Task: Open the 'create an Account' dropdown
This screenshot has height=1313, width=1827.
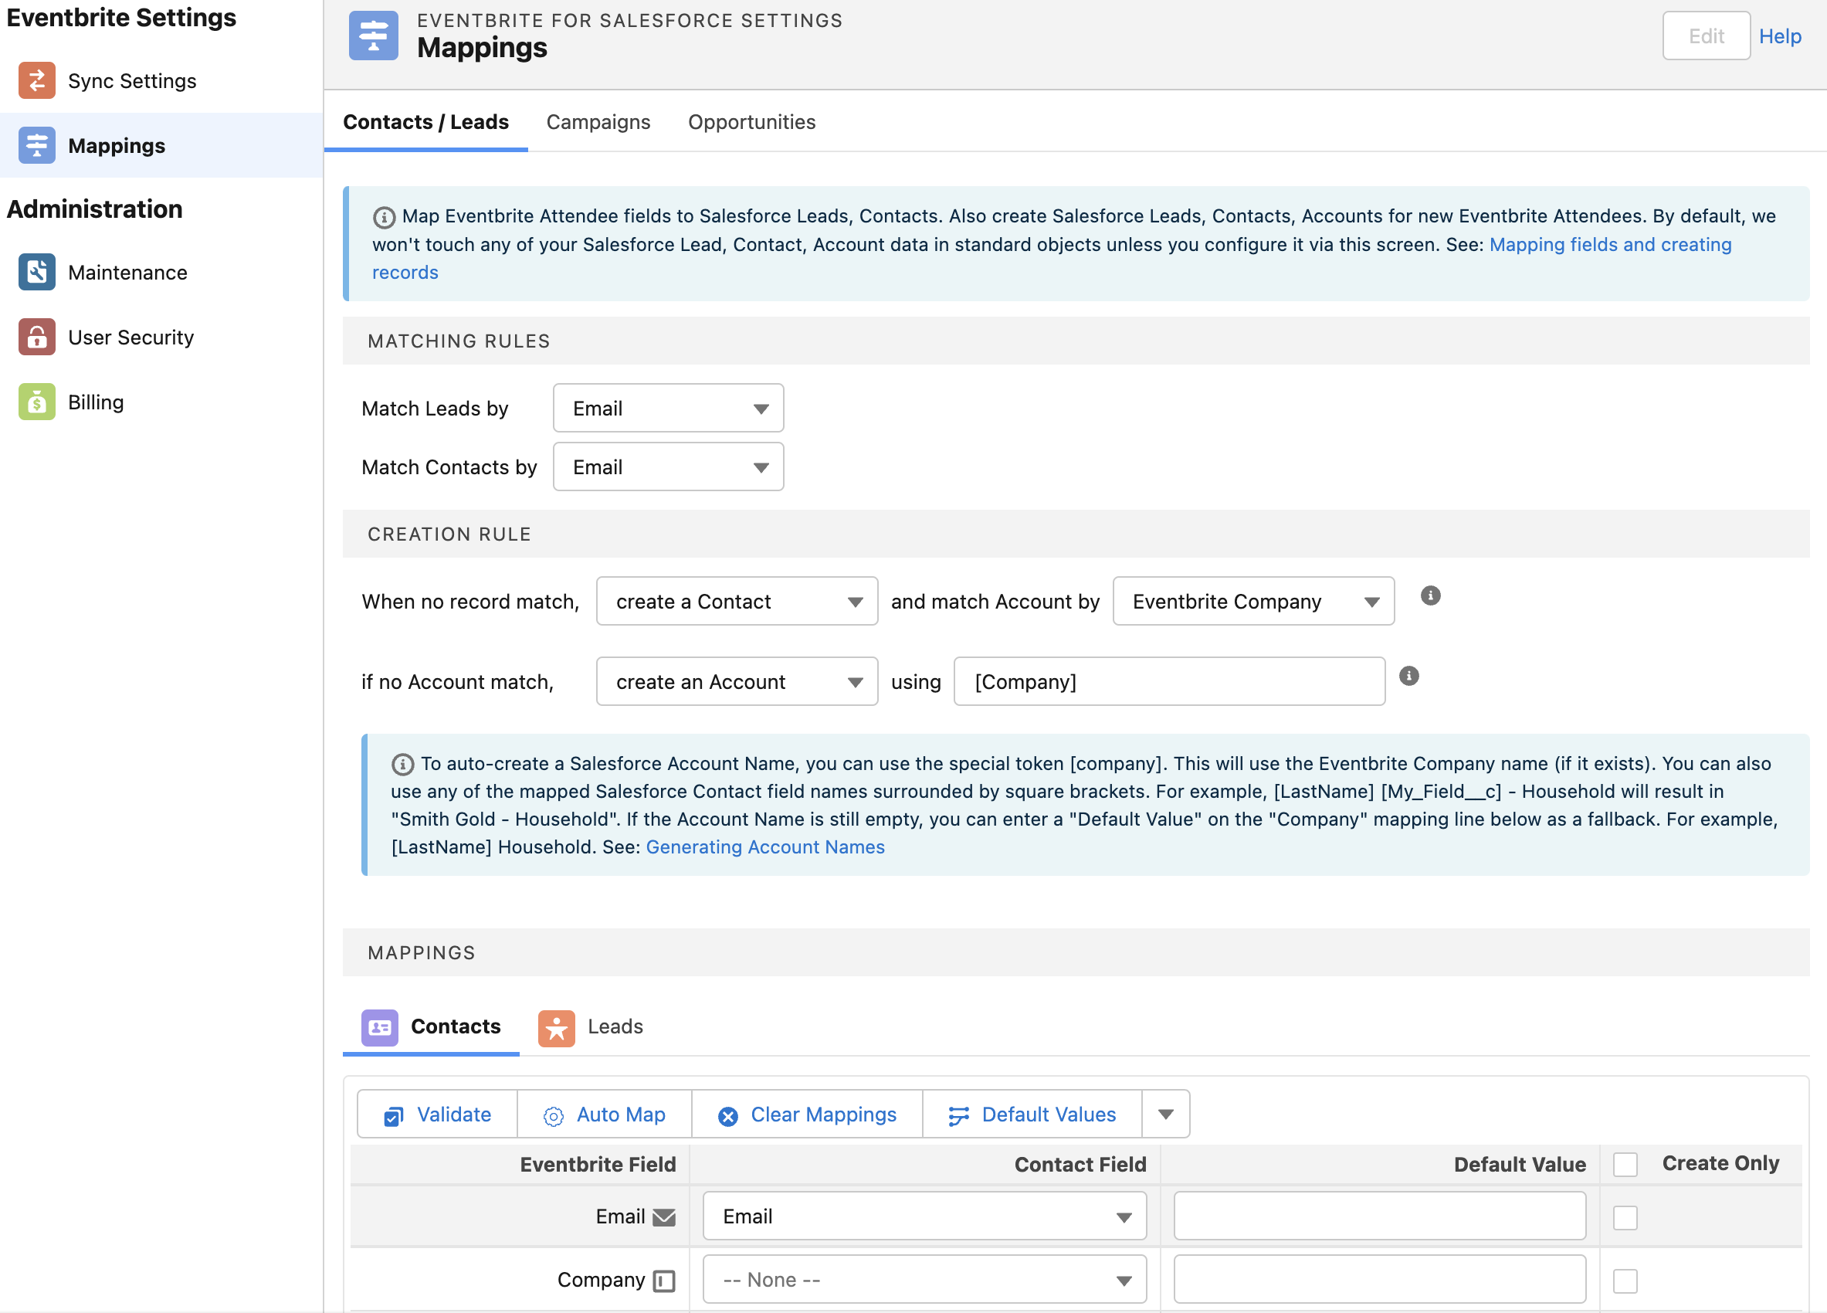Action: 736,681
